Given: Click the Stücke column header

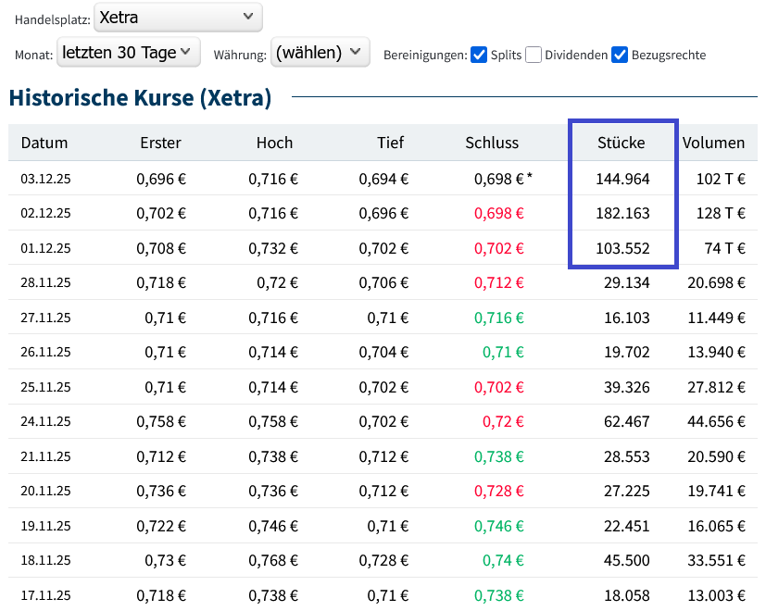Looking at the screenshot, I should tap(622, 143).
